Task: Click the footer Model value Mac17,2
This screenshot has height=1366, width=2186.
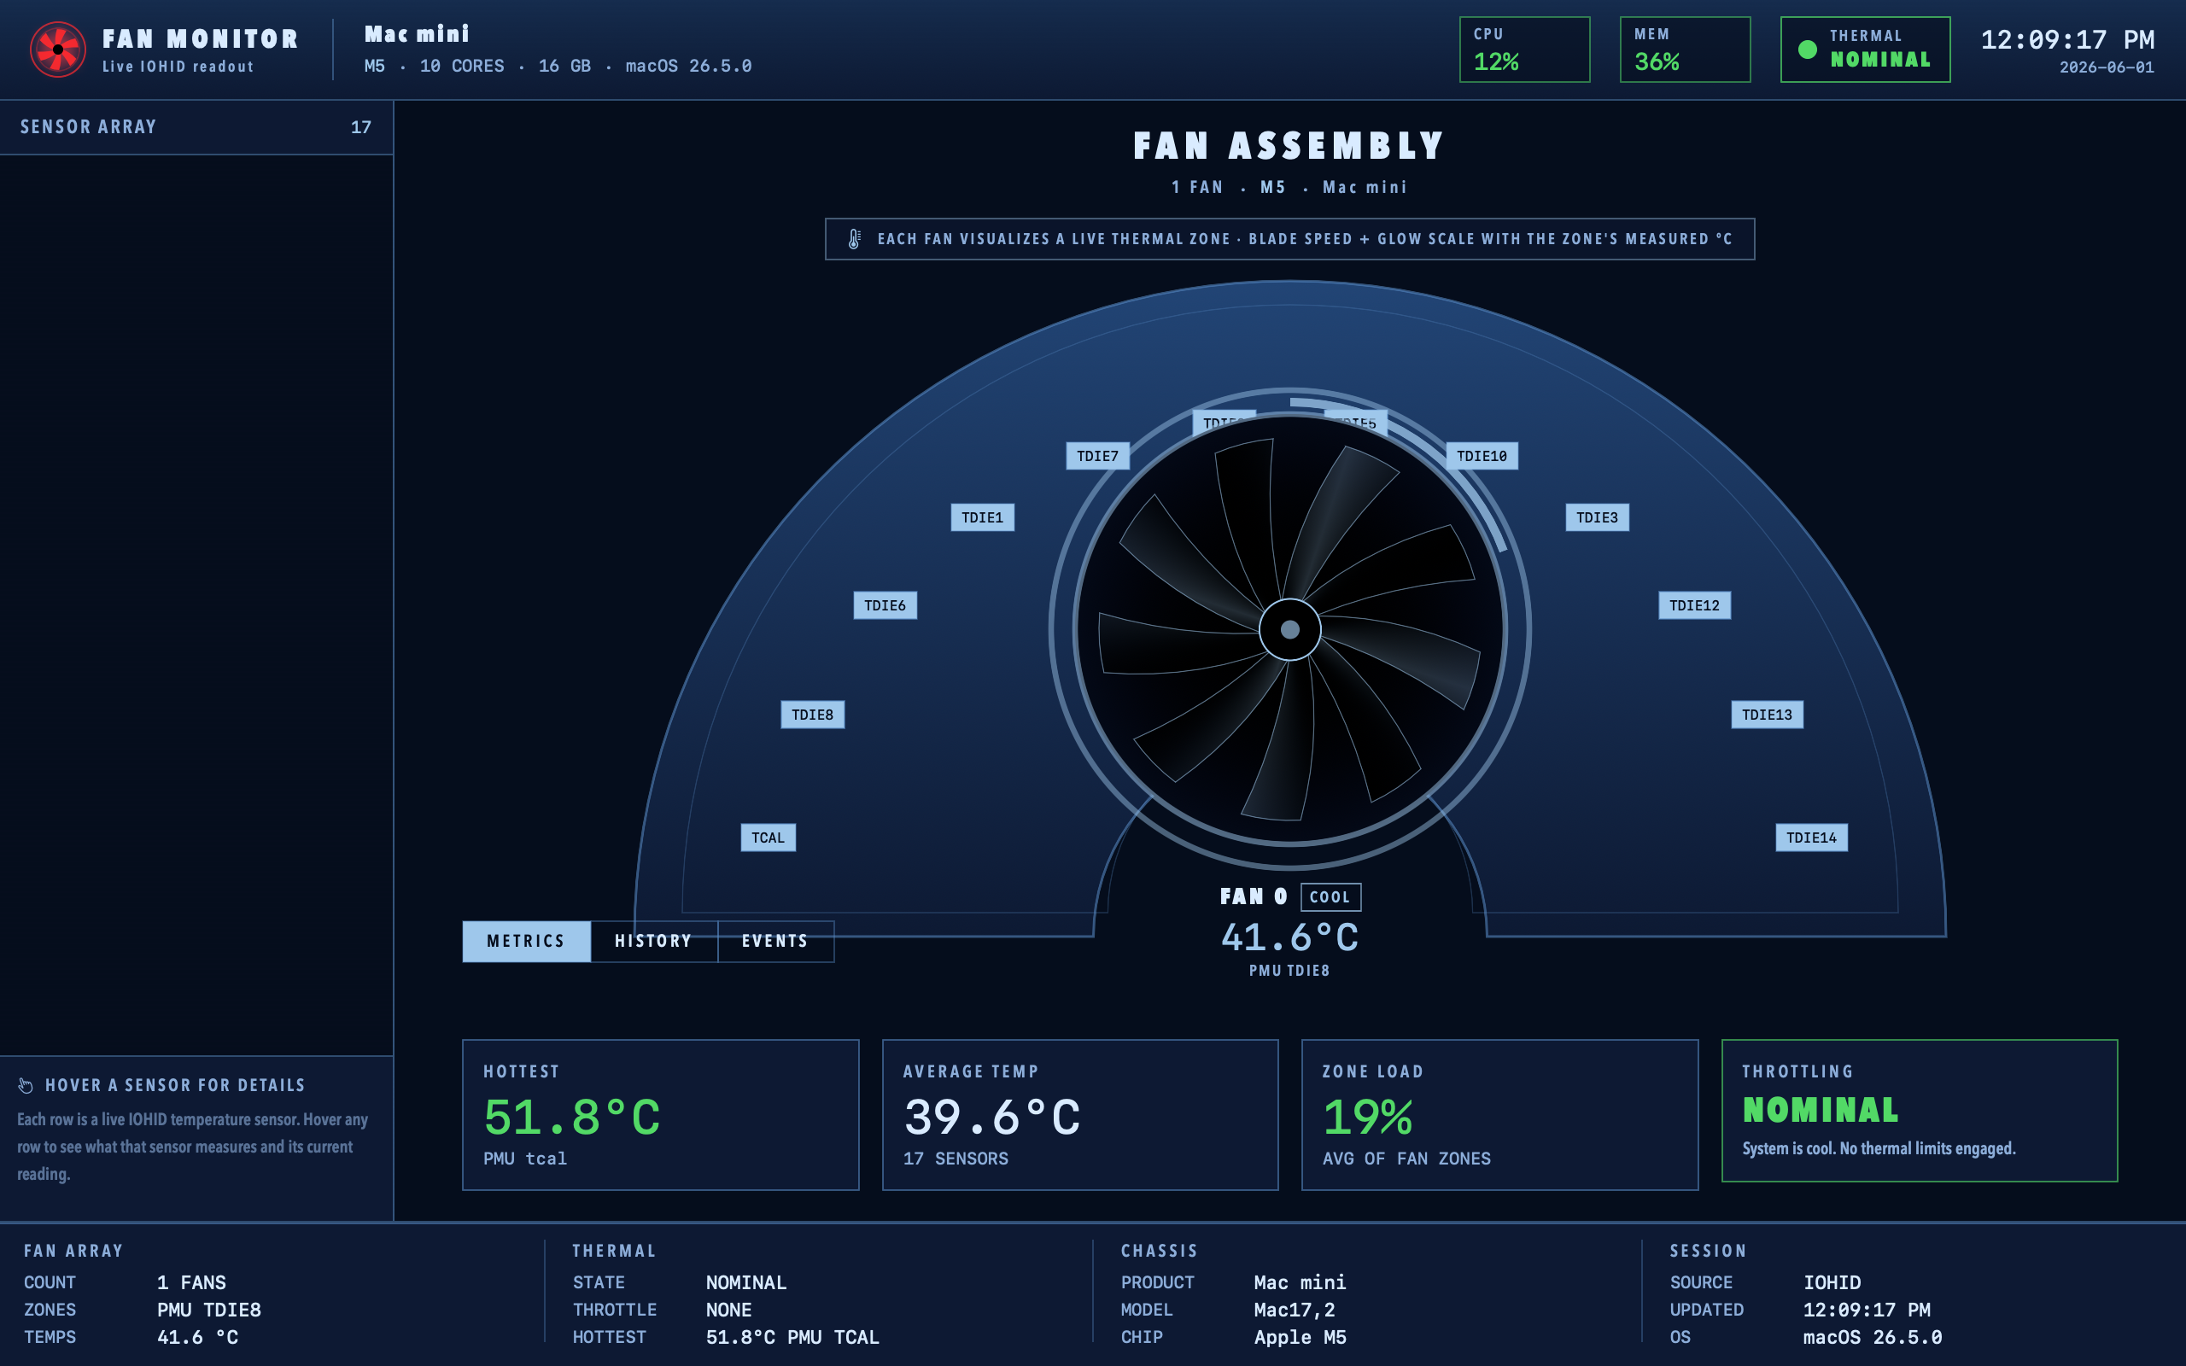Action: tap(1295, 1310)
